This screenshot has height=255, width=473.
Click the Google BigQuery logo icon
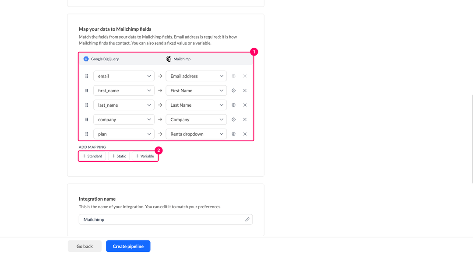(86, 59)
